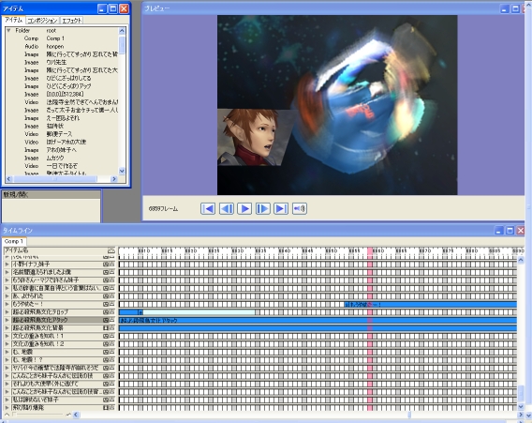
Task: Collapse the root Folder in item list
Action: tap(8, 30)
